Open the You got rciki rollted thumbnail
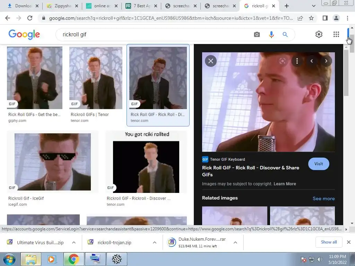Image resolution: width=355 pixels, height=266 pixels. click(146, 162)
